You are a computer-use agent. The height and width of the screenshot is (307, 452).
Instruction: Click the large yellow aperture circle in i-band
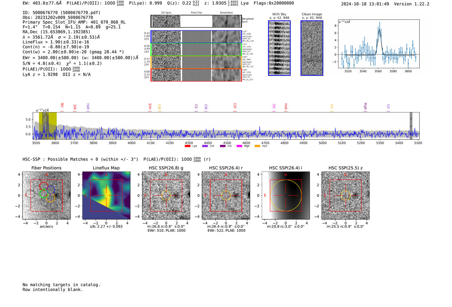(286, 196)
